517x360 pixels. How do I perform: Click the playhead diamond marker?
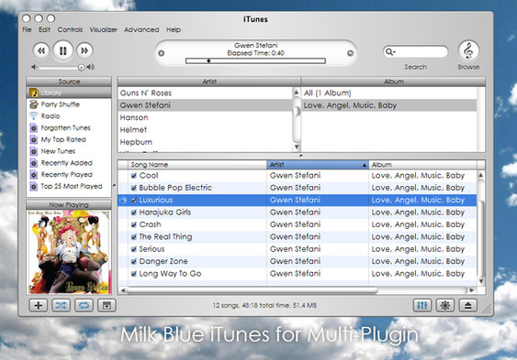pyautogui.click(x=208, y=60)
